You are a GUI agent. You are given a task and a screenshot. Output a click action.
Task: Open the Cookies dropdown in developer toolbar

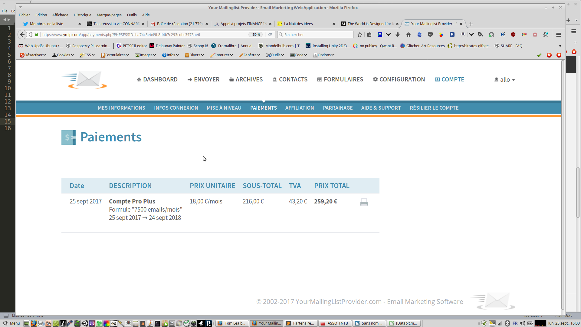(x=63, y=55)
